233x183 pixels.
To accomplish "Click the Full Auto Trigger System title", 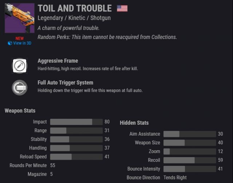I will (x=66, y=83).
